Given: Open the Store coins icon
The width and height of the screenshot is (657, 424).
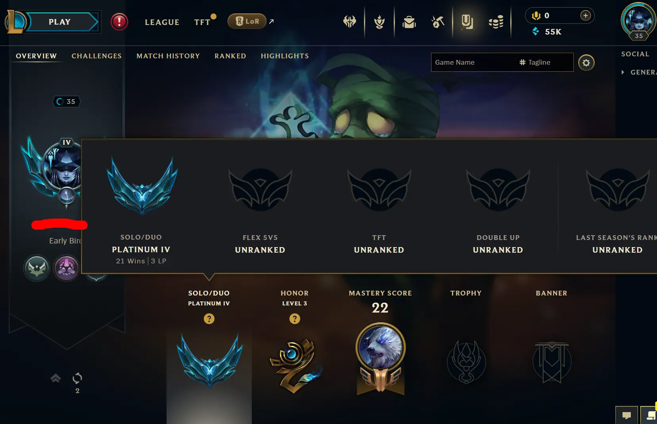Looking at the screenshot, I should pyautogui.click(x=496, y=22).
